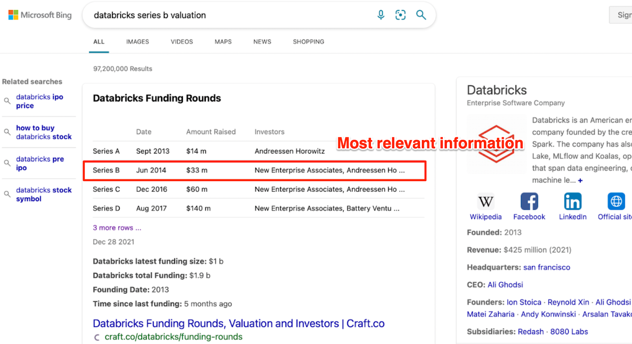Click the $140 m amount cell
632x344 pixels.
(x=198, y=208)
